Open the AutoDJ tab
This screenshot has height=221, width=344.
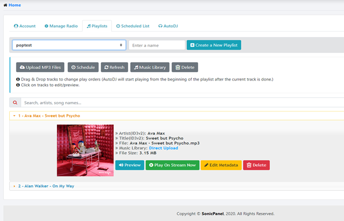(170, 26)
